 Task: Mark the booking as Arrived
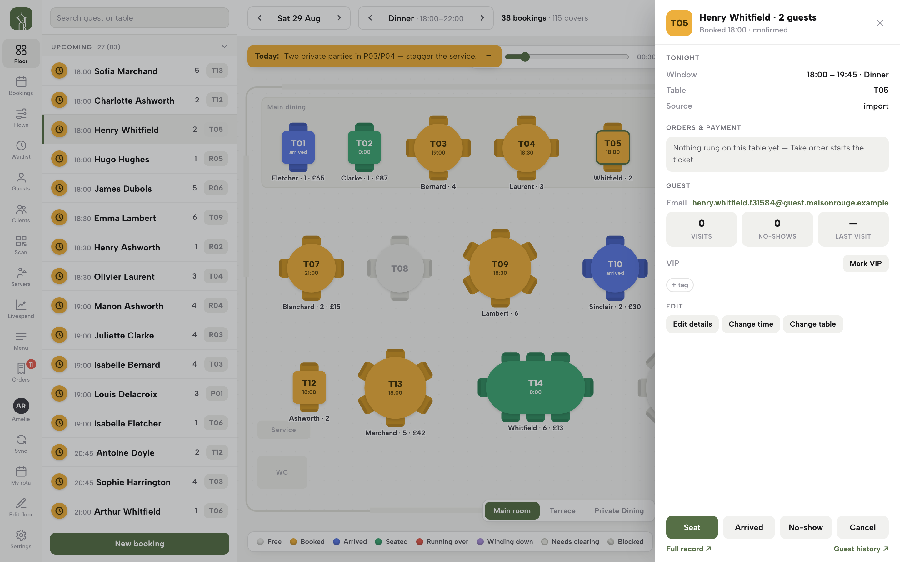pos(749,527)
